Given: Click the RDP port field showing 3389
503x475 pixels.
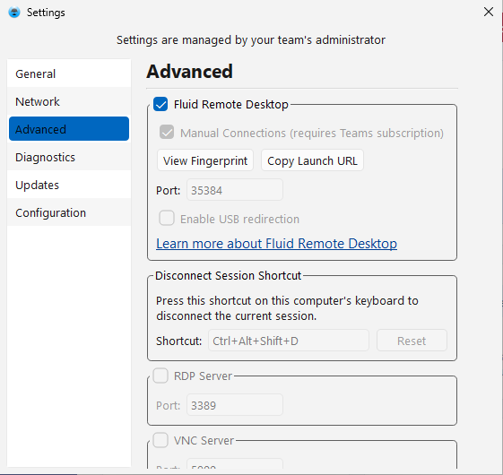Looking at the screenshot, I should [x=235, y=405].
